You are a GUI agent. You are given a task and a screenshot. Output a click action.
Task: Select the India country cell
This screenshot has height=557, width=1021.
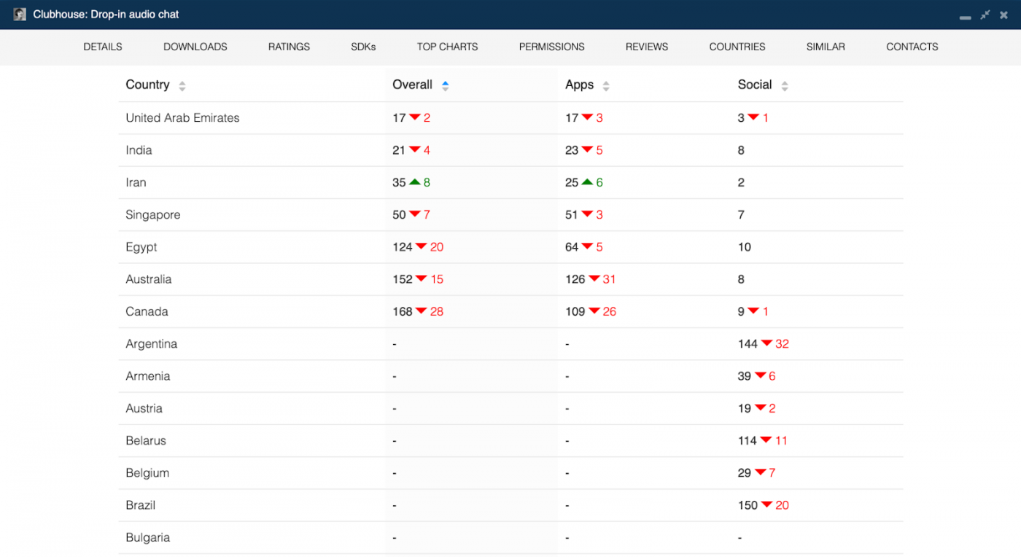[x=139, y=150]
